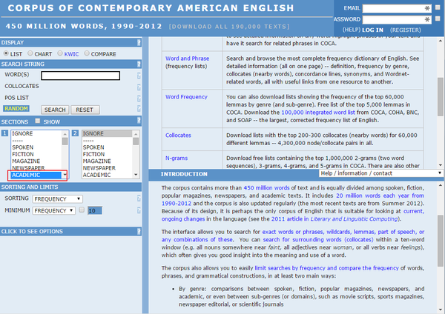Select LIST display radio button
Viewport: 445px width, 314px height.
6,53
